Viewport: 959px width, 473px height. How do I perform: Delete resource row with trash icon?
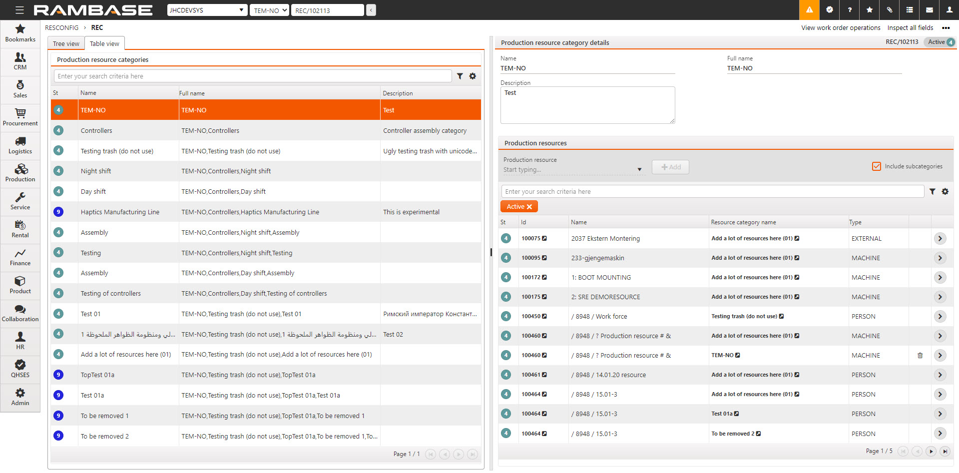pyautogui.click(x=920, y=356)
